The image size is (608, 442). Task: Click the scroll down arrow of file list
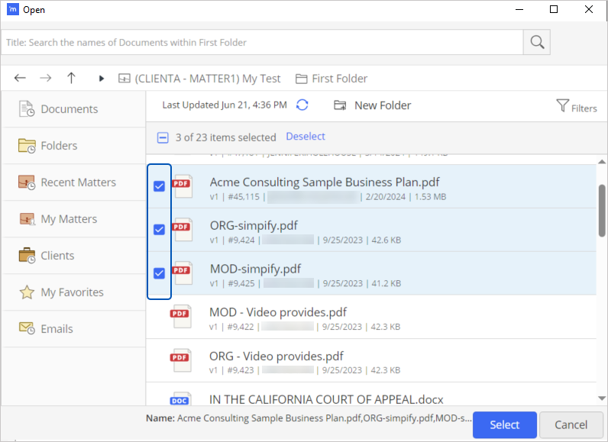point(602,398)
